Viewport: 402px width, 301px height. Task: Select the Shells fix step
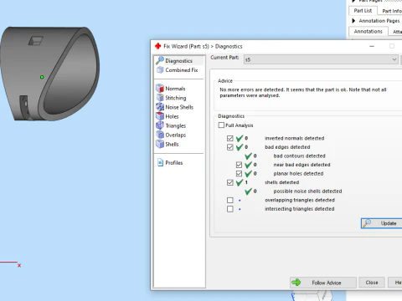172,144
